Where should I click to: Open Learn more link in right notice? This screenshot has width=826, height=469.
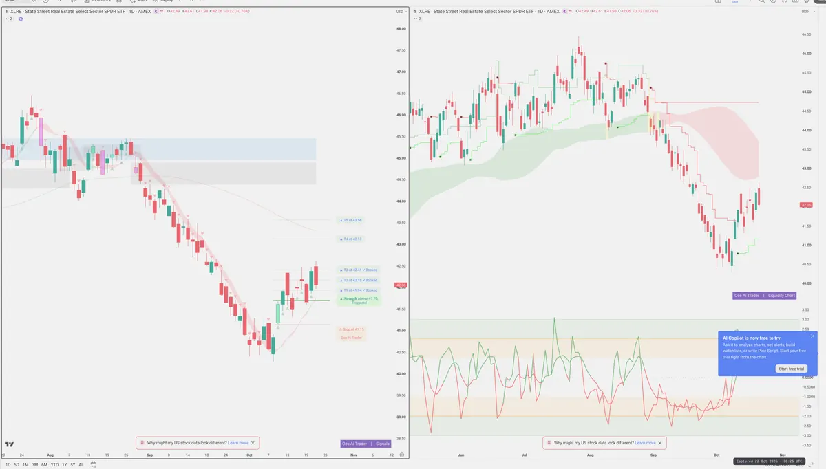(x=646, y=443)
